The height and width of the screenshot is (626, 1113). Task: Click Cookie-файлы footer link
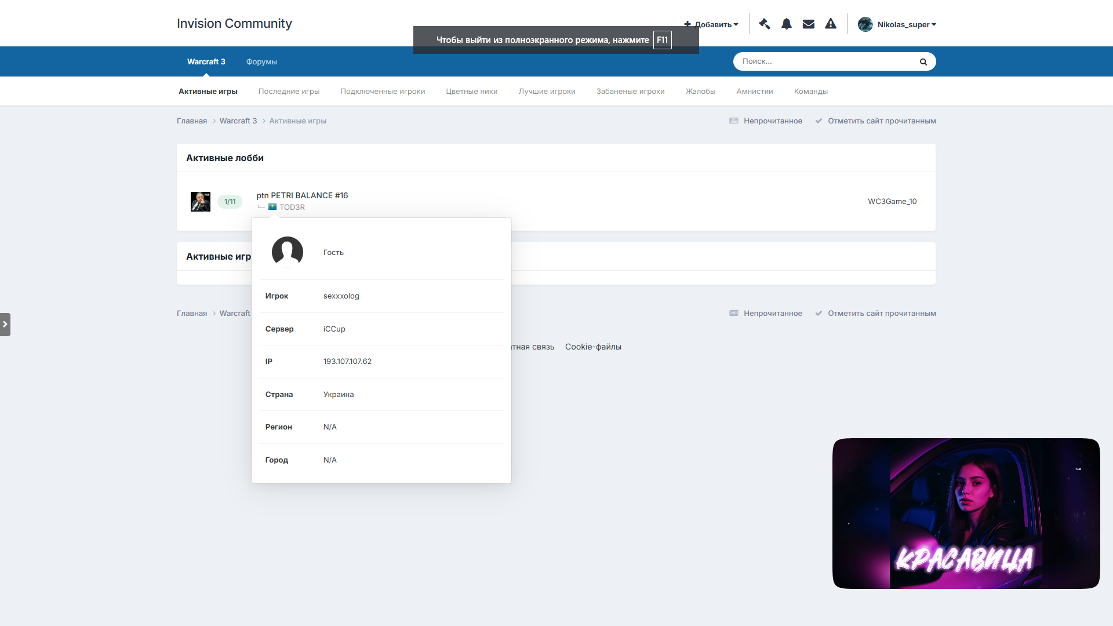(593, 347)
